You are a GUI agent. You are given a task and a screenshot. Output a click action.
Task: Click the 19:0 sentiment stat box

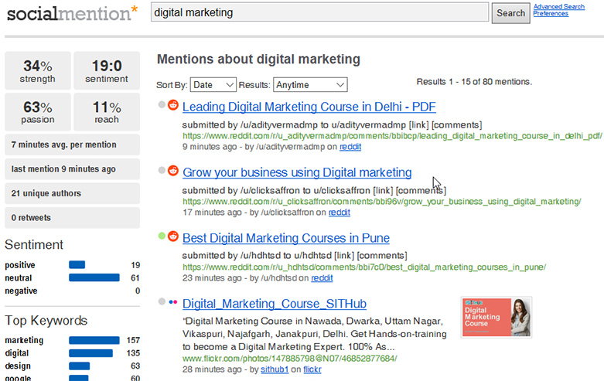click(107, 70)
